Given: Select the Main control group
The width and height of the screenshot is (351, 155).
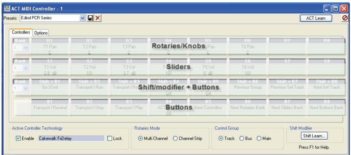Looking at the screenshot, I should pos(259,138).
